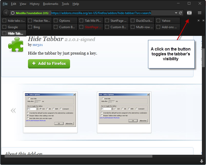Toggle Auto hide checkbox in second screenshot
The width and height of the screenshot is (206, 165).
pyautogui.click(x=103, y=98)
